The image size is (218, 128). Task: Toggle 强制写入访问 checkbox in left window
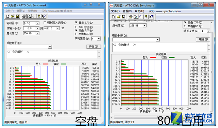coord(45,22)
